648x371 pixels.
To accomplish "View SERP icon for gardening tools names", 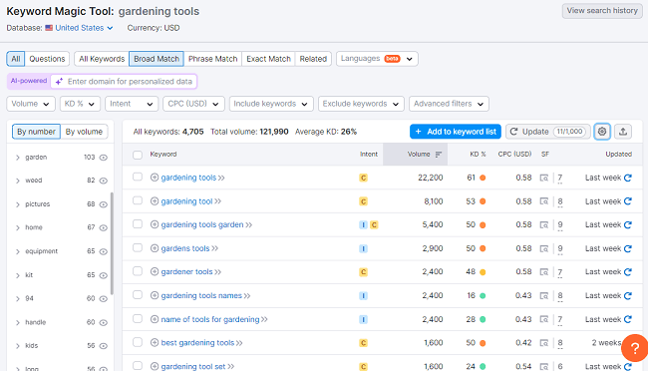I will click(544, 296).
